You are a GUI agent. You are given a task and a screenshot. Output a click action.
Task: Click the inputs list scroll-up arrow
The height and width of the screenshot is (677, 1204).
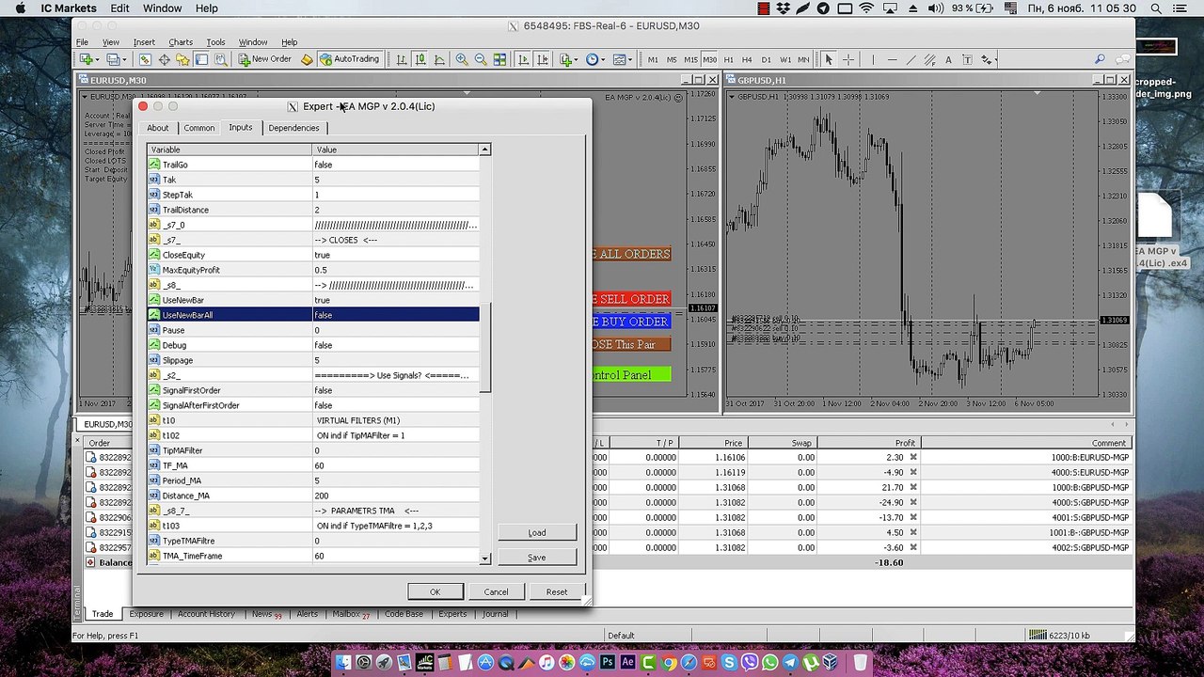484,150
